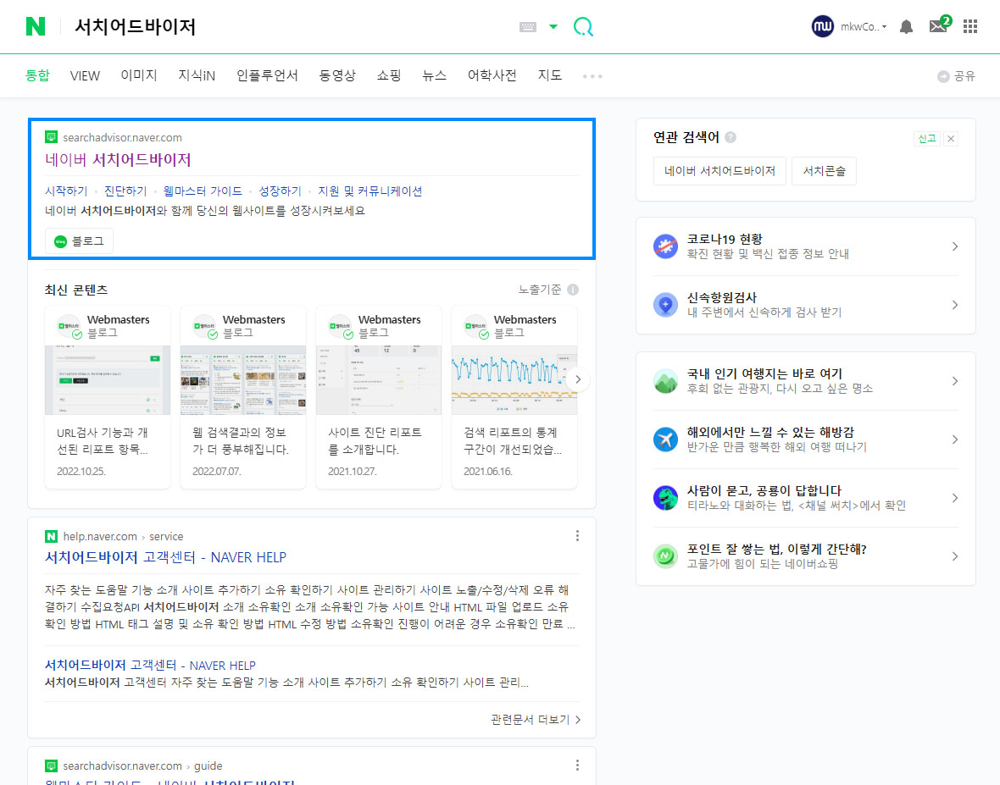Screen dimensions: 1000x785
Task: Select the 서치콘솔 related keyword
Action: pyautogui.click(x=824, y=171)
